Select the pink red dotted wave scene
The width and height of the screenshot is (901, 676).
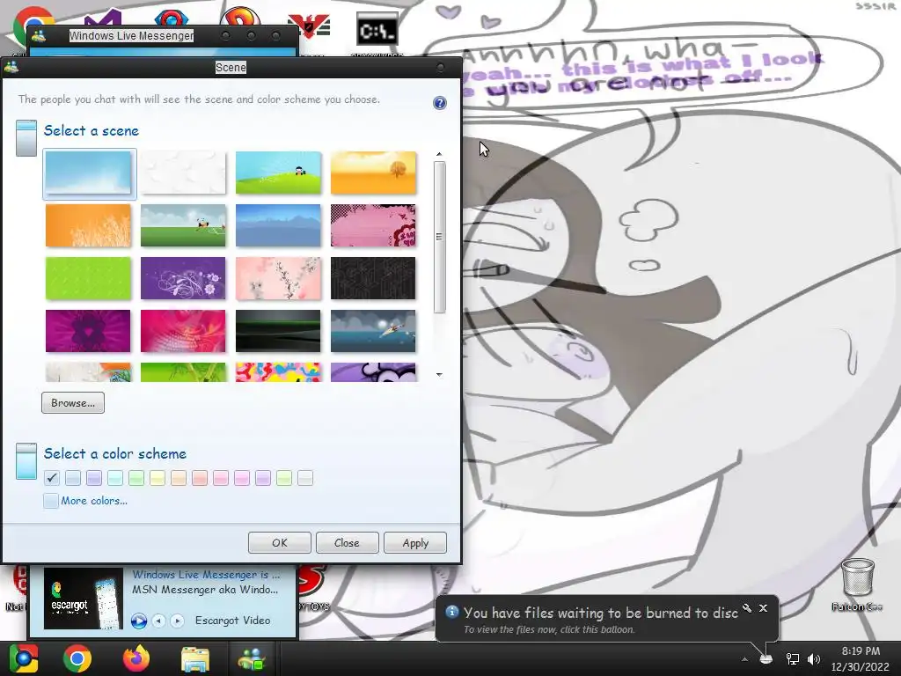click(183, 331)
